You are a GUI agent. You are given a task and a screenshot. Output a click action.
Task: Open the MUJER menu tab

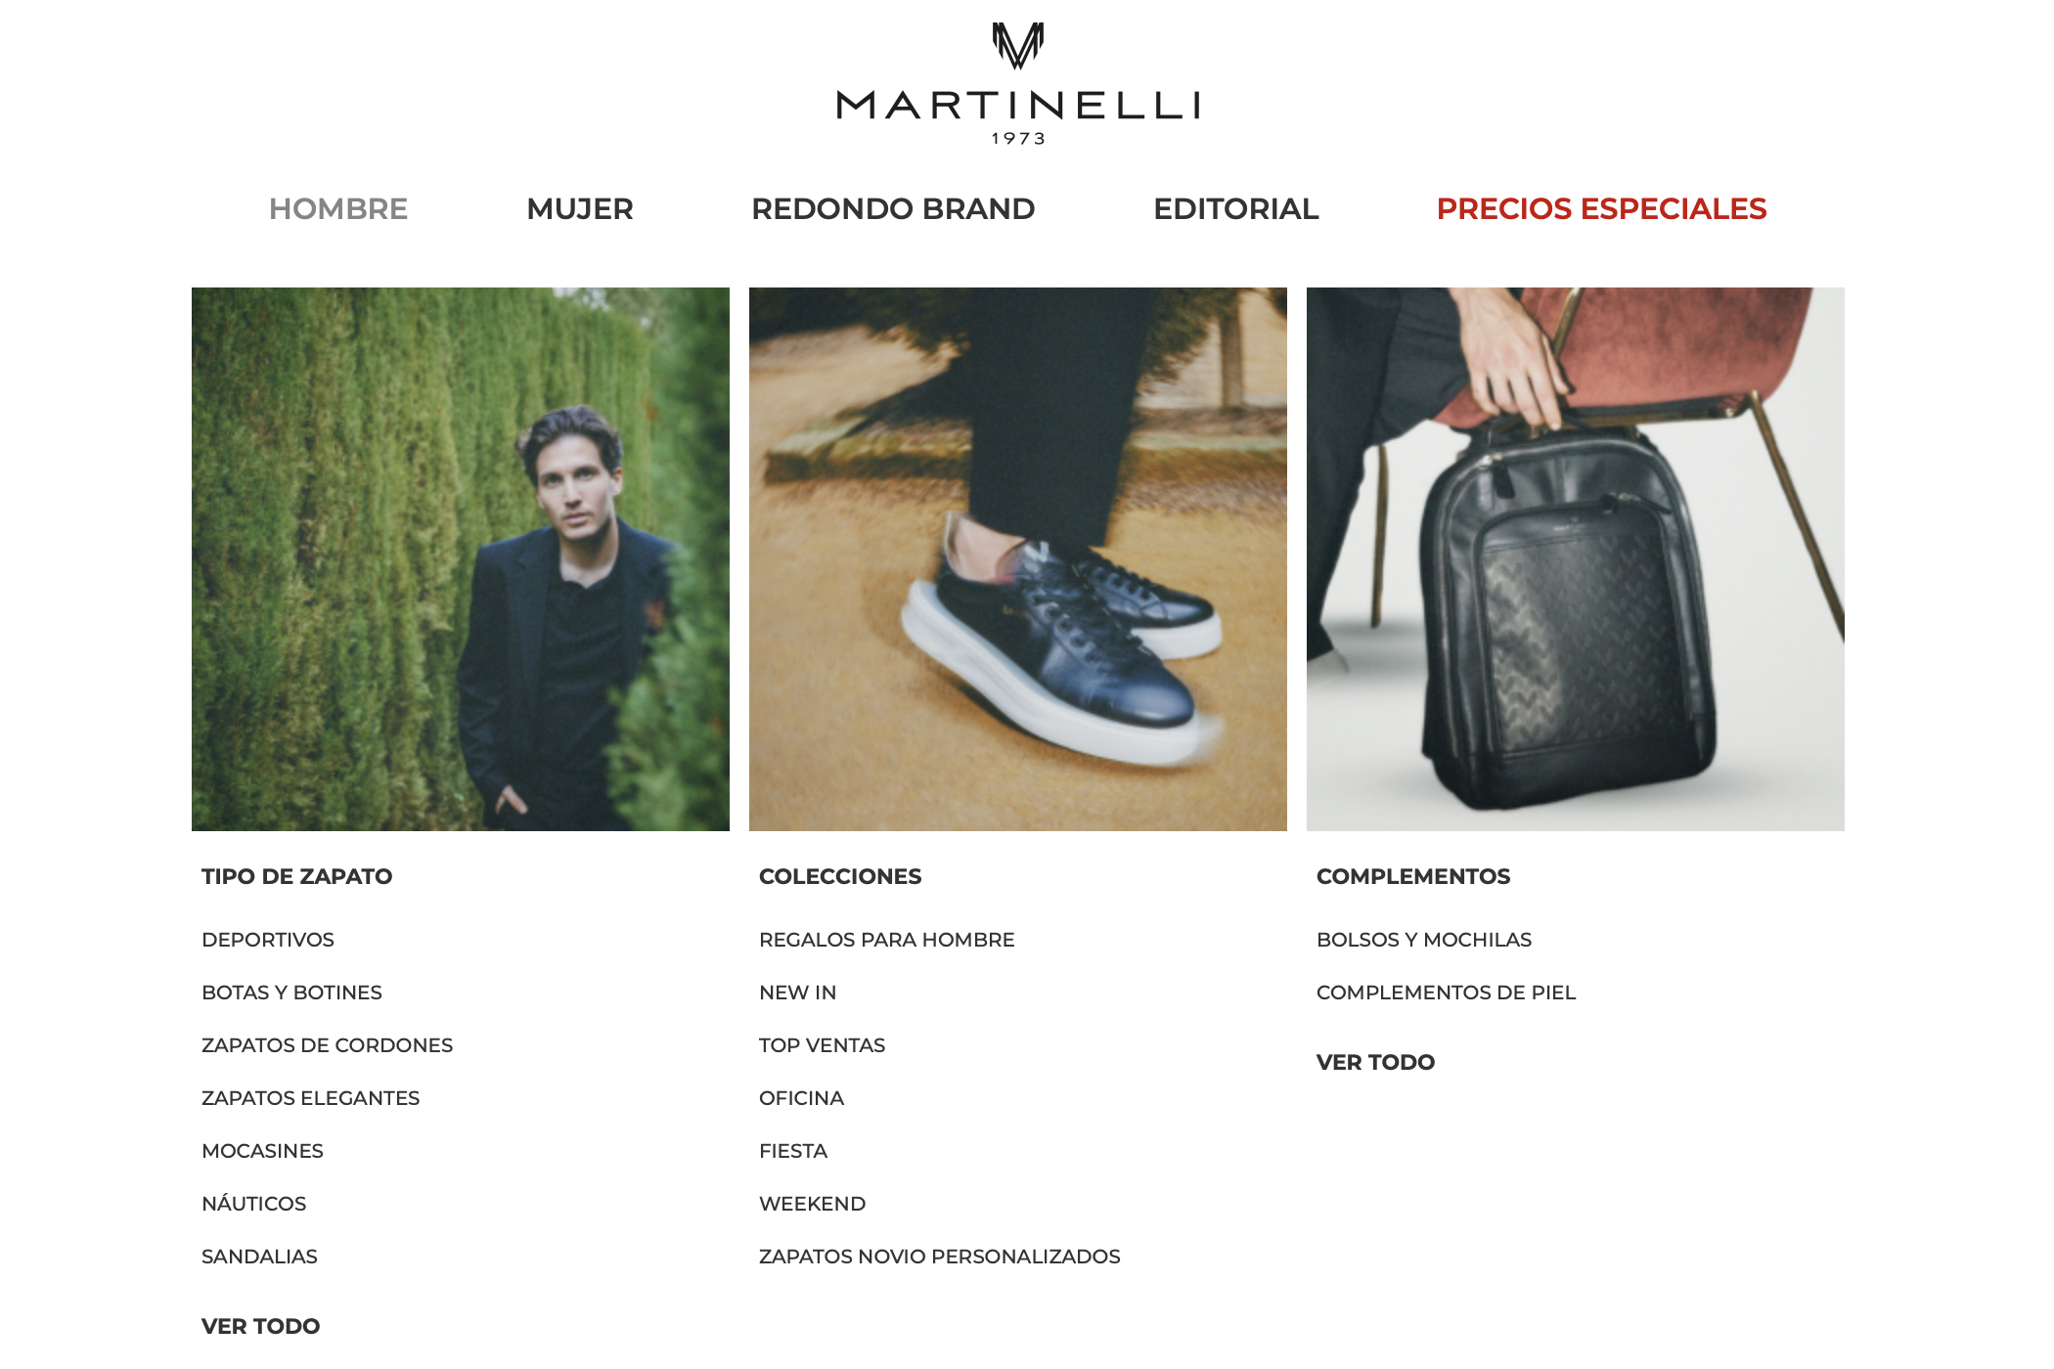[580, 208]
